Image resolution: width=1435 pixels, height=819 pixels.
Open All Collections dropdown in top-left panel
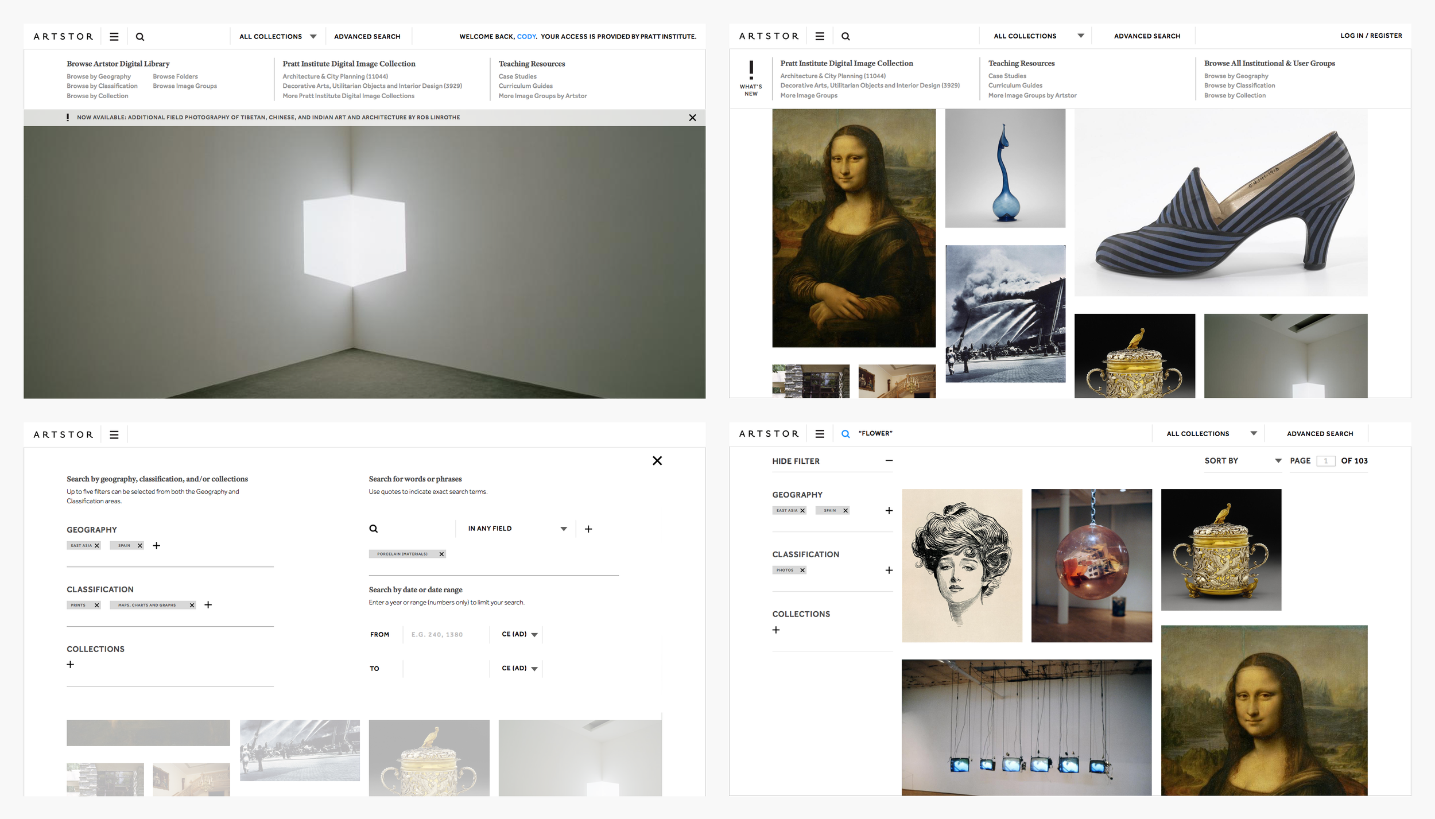(x=278, y=37)
